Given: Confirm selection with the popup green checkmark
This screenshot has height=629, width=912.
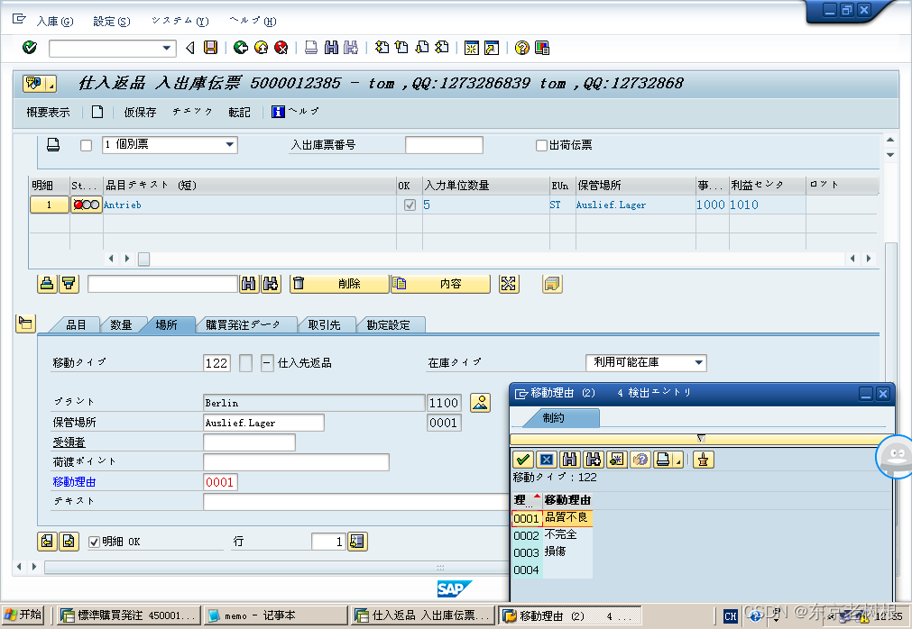Looking at the screenshot, I should (x=522, y=459).
